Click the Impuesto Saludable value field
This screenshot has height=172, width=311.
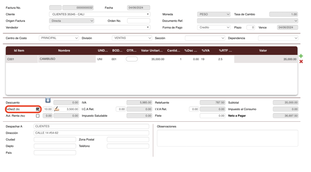click(x=139, y=116)
